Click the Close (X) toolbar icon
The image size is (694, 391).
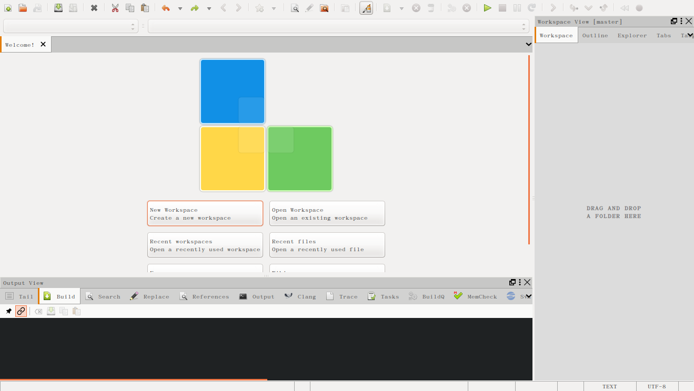click(94, 8)
